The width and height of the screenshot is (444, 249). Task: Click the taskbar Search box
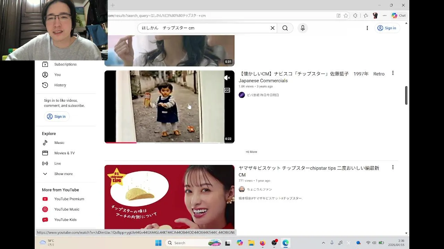click(x=194, y=243)
